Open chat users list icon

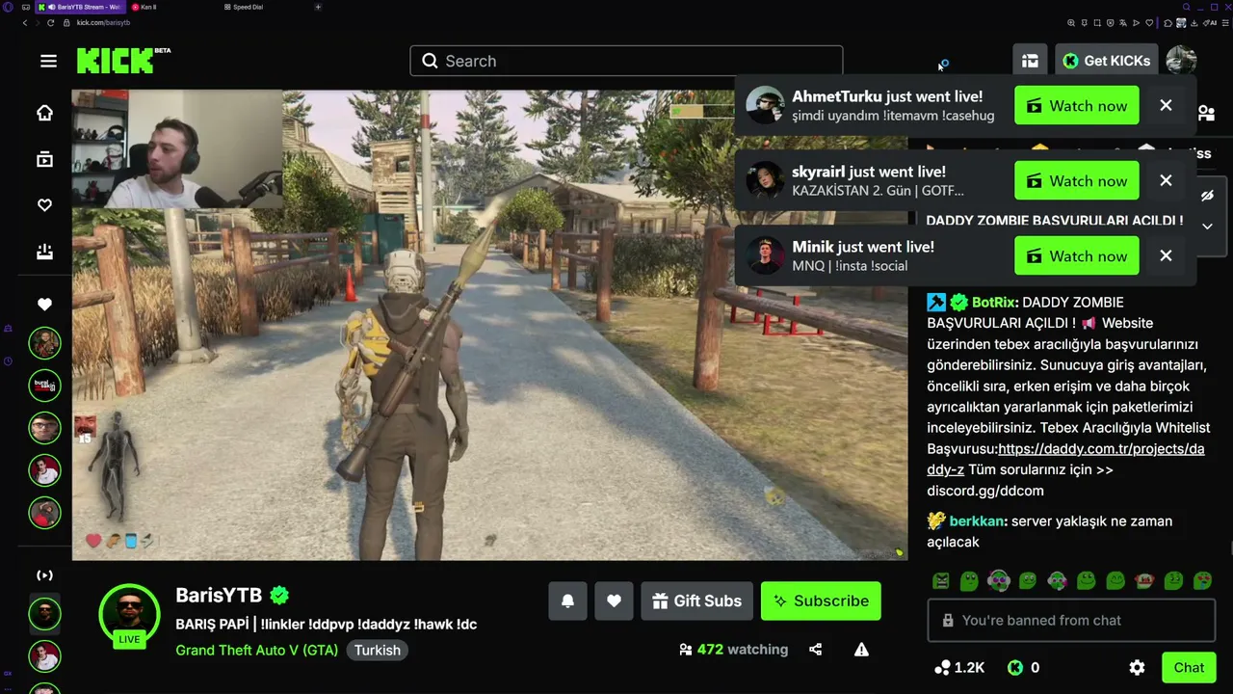[x=1206, y=114]
